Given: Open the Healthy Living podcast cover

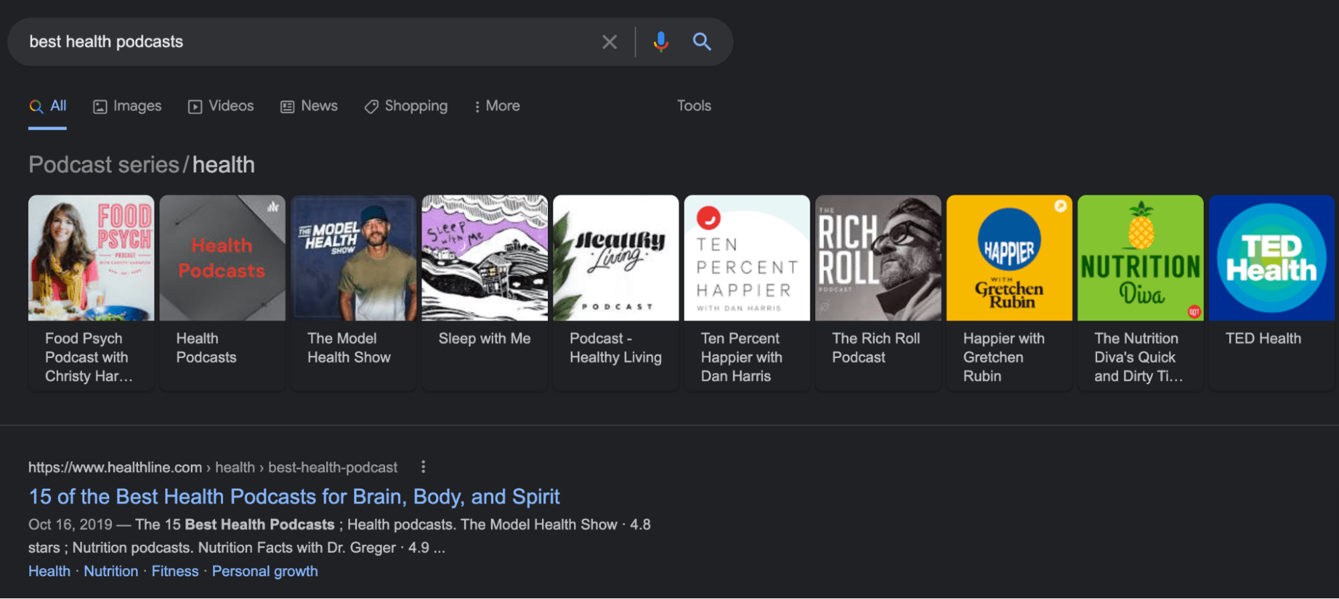Looking at the screenshot, I should [616, 258].
